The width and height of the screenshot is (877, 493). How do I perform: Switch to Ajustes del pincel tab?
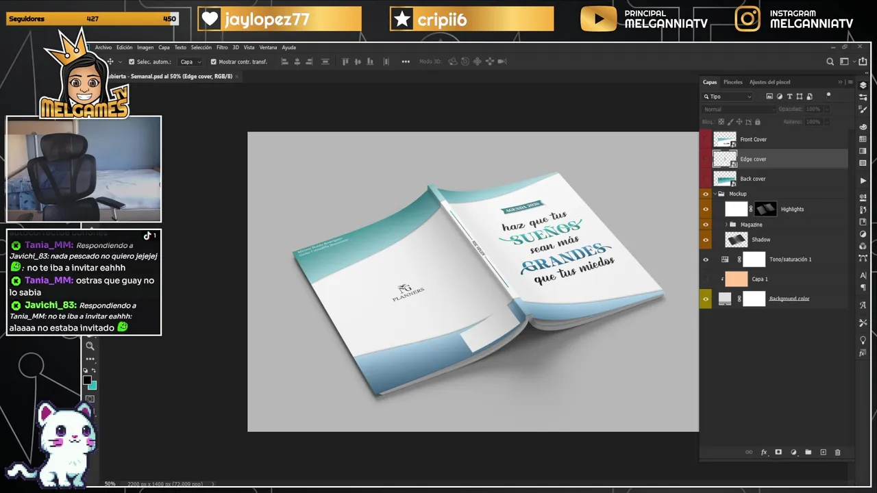pos(770,82)
